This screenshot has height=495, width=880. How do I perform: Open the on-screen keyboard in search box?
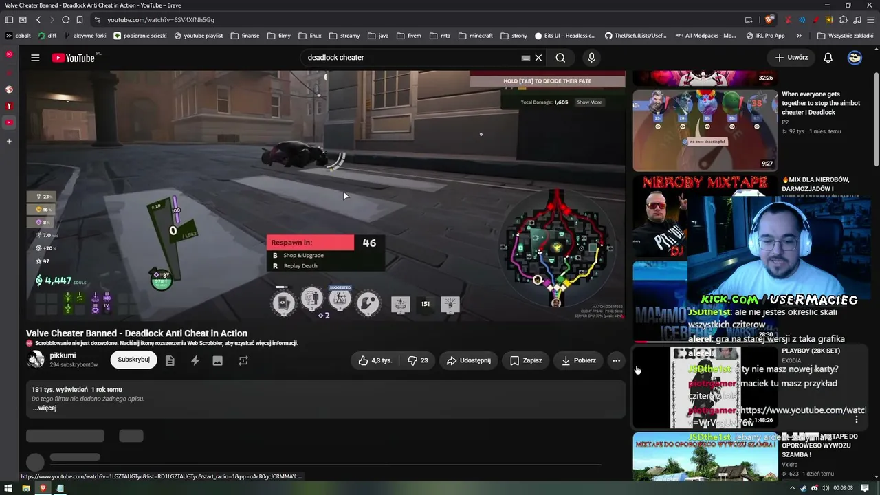pyautogui.click(x=526, y=58)
